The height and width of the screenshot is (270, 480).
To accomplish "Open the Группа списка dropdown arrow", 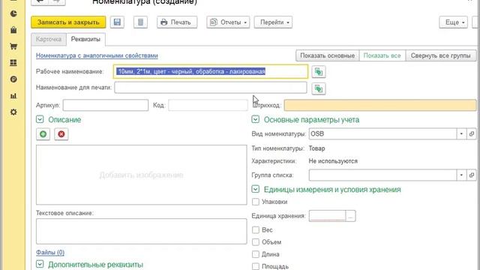I will pos(461,175).
